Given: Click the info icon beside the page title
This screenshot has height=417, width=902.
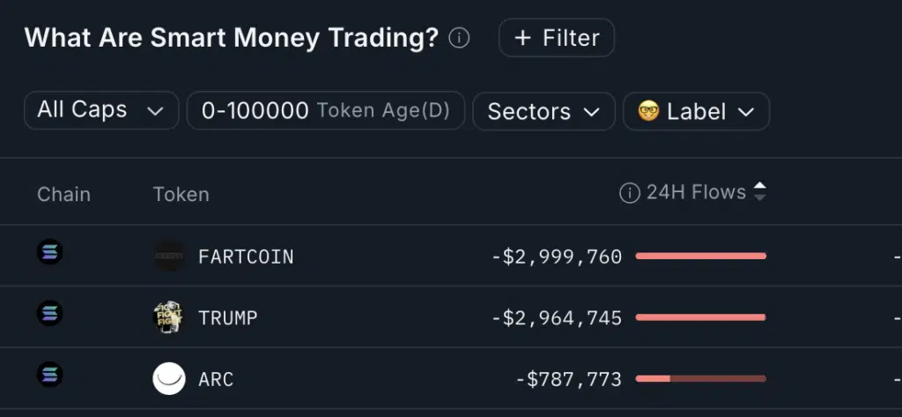Looking at the screenshot, I should click(x=459, y=39).
